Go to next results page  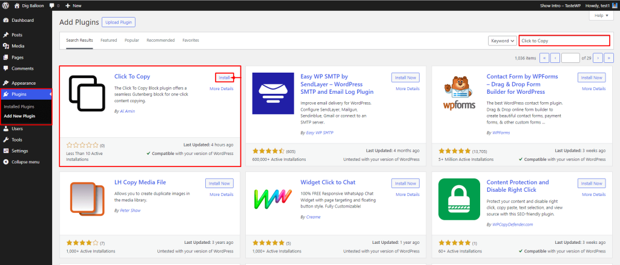[x=598, y=58]
